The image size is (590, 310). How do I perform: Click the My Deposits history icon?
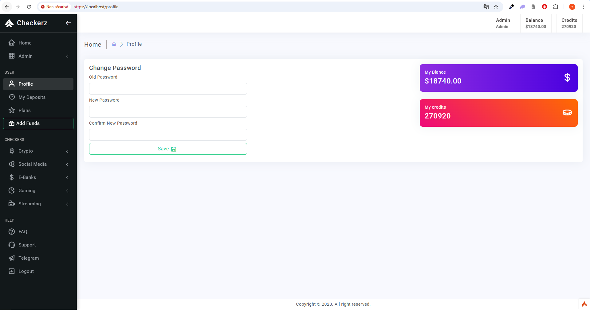tap(12, 97)
